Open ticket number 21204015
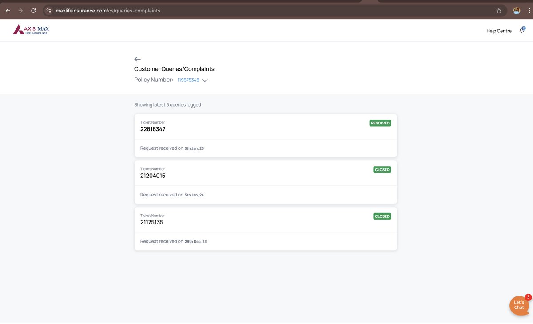This screenshot has width=533, height=324. 153,176
